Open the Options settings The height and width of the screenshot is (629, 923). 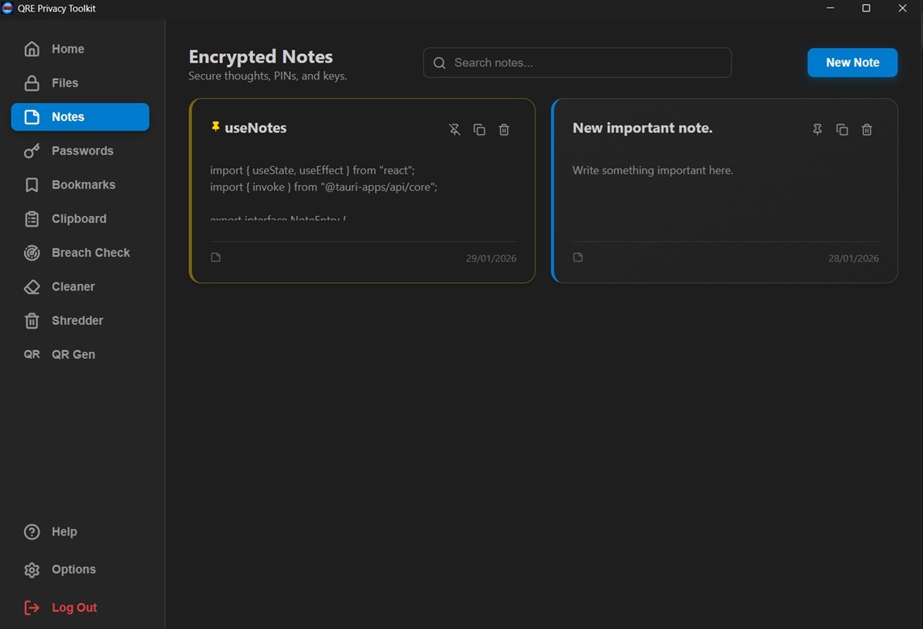pyautogui.click(x=73, y=569)
